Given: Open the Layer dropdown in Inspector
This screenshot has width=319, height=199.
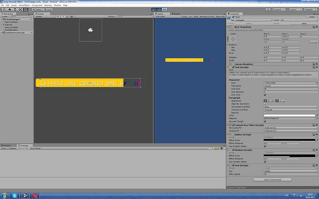Looking at the screenshot, I should coord(299,20).
